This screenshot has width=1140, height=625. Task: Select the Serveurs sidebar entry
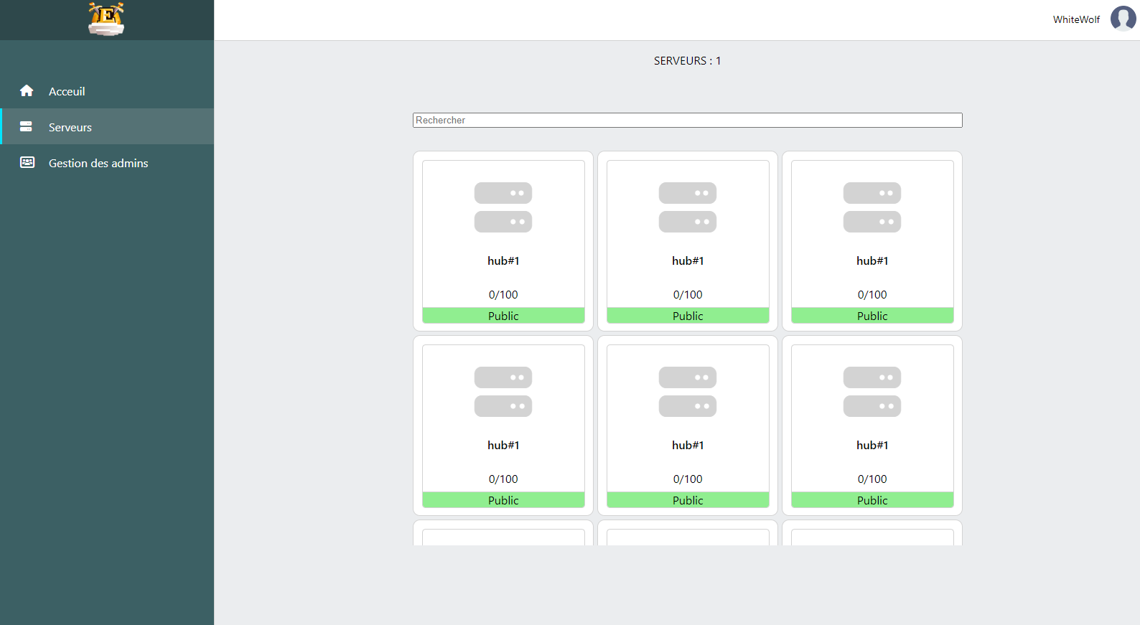(70, 127)
